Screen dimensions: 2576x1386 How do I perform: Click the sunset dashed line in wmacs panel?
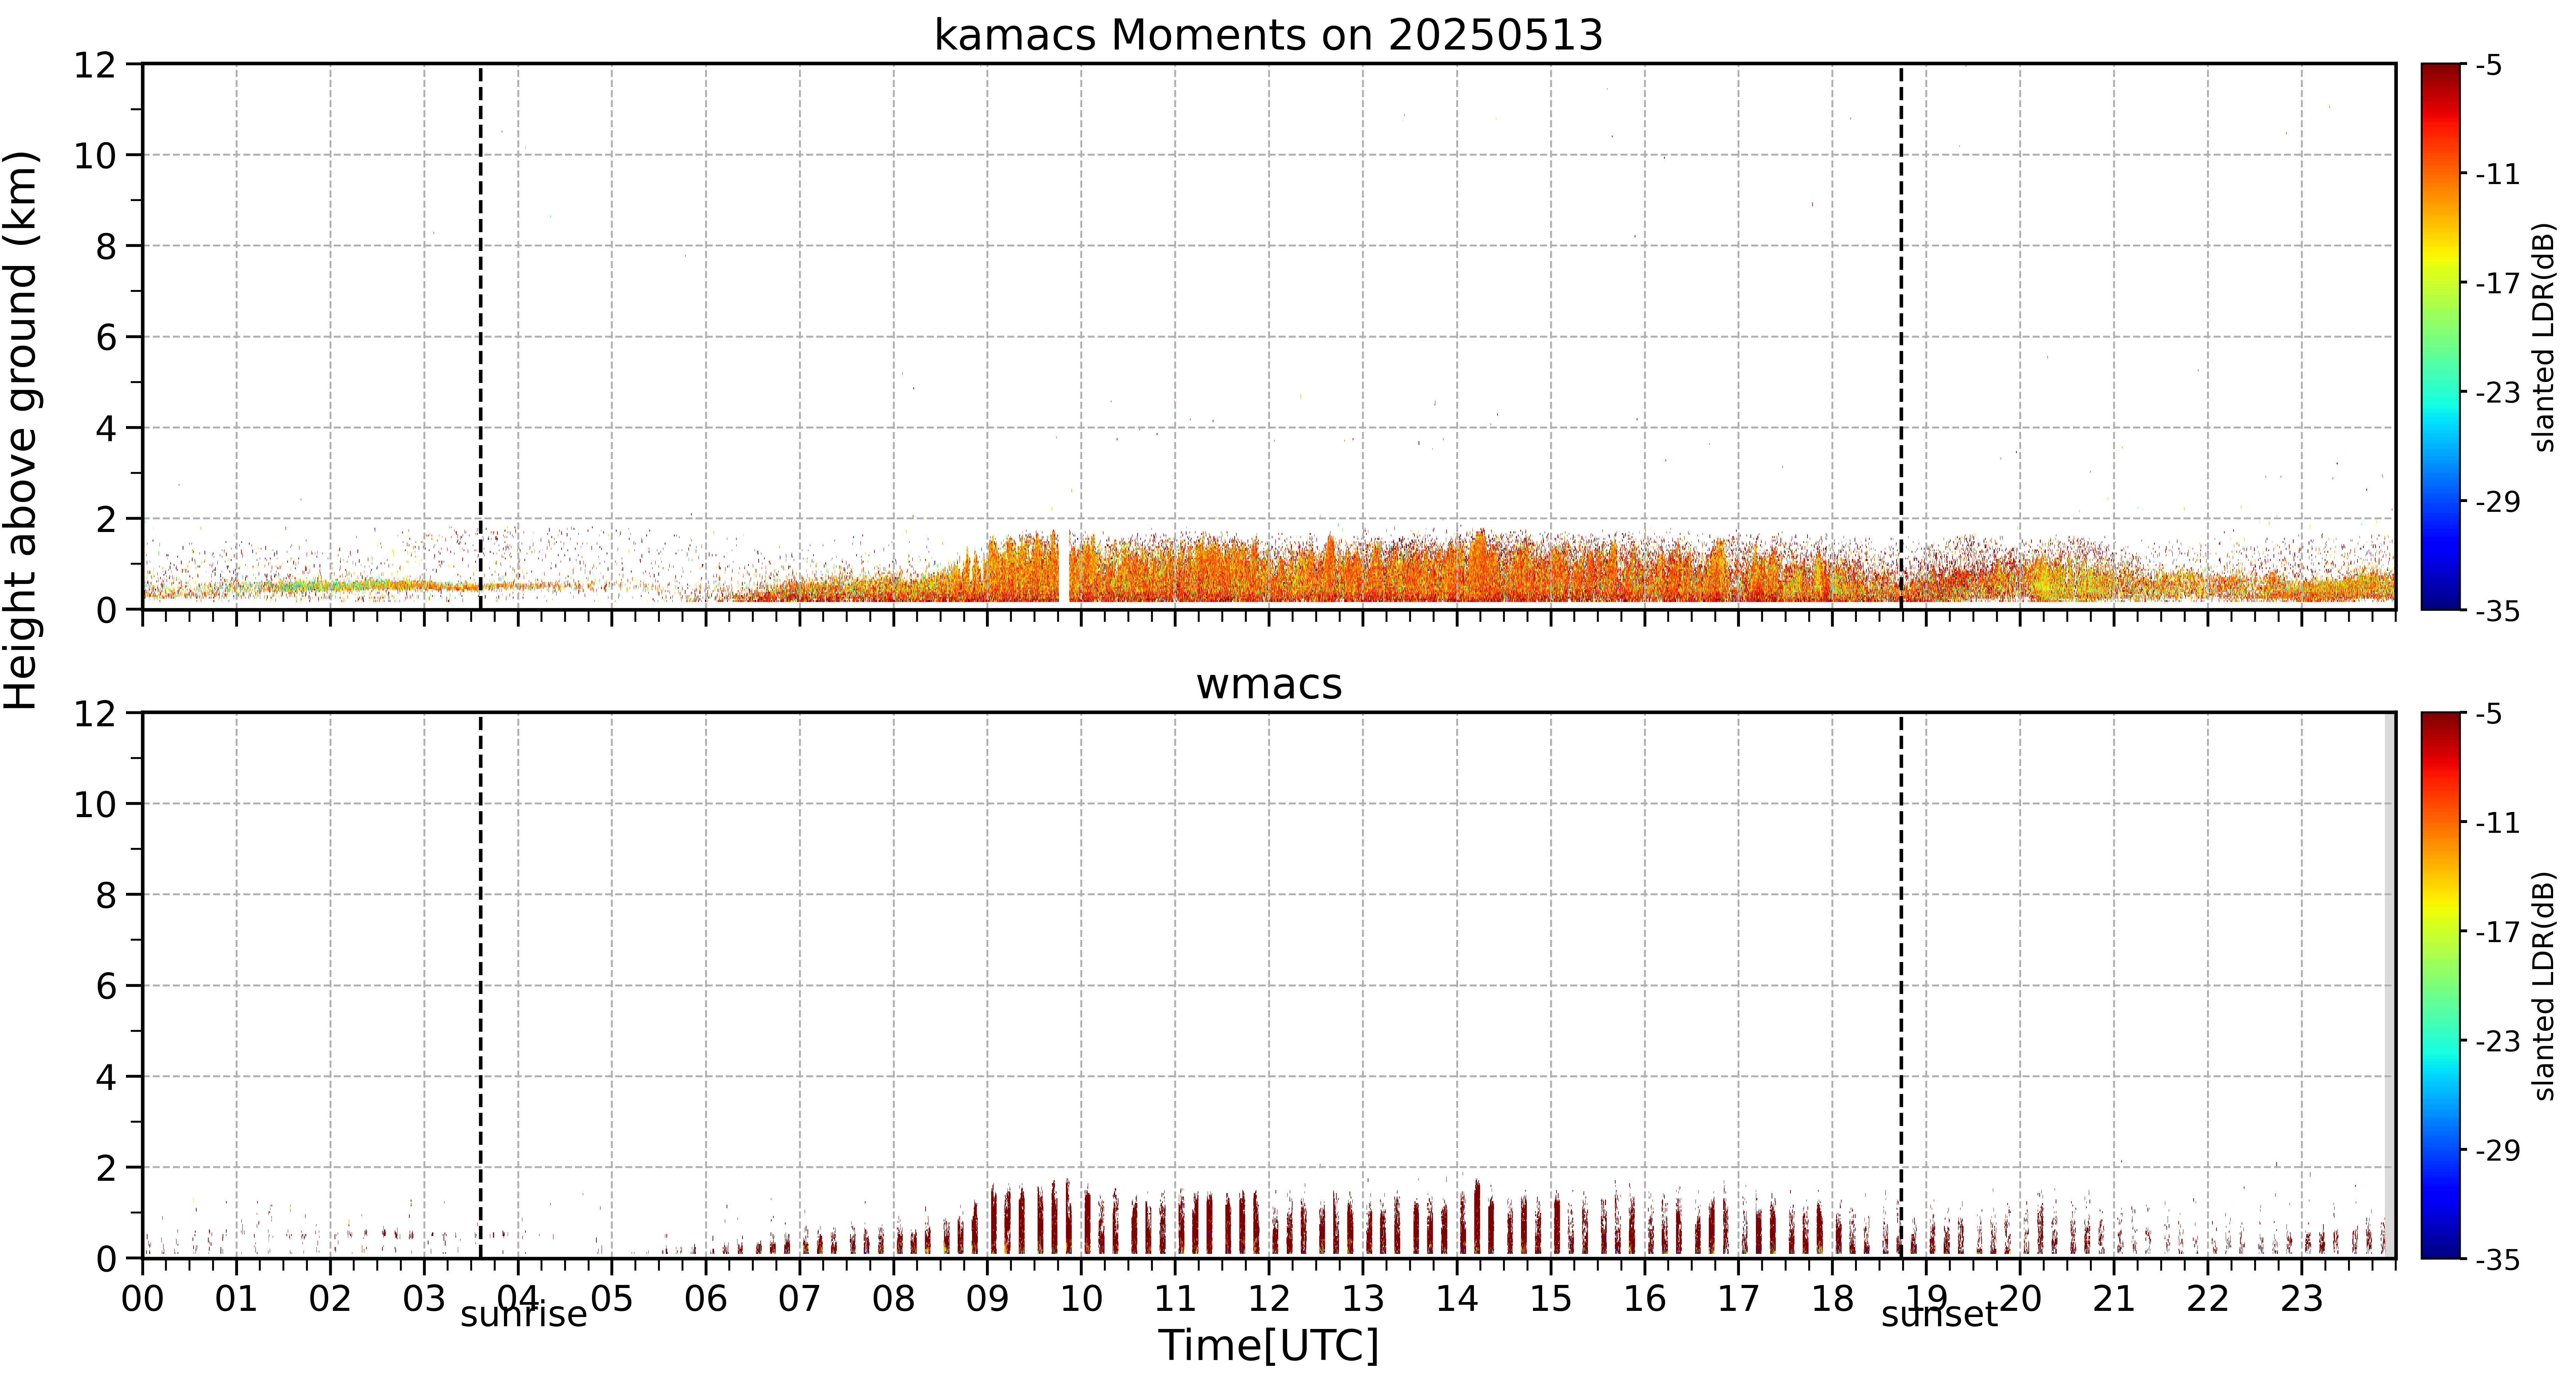[1901, 985]
